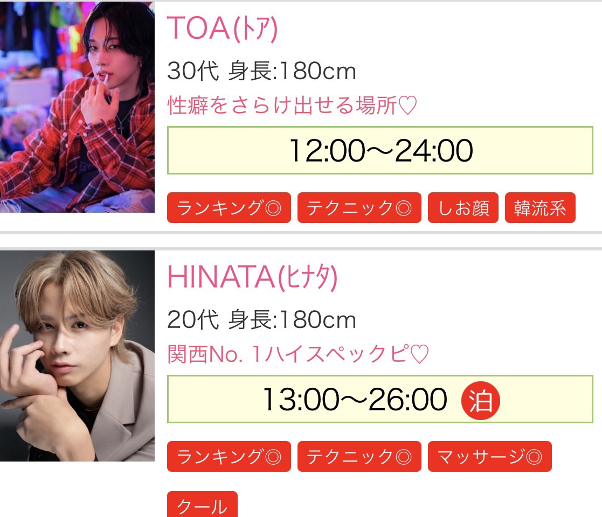Click the heart icon after HINATA's catchphrase
The image size is (602, 517).
[x=419, y=355]
